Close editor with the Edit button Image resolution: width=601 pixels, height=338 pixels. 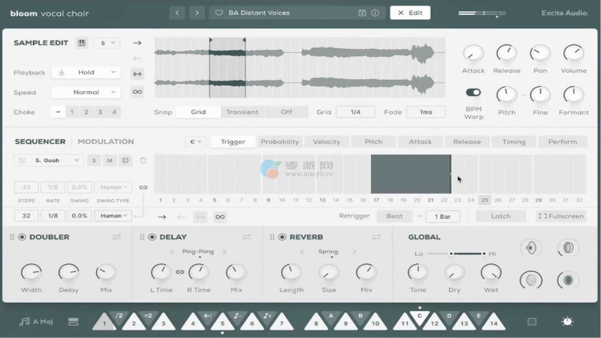click(410, 13)
